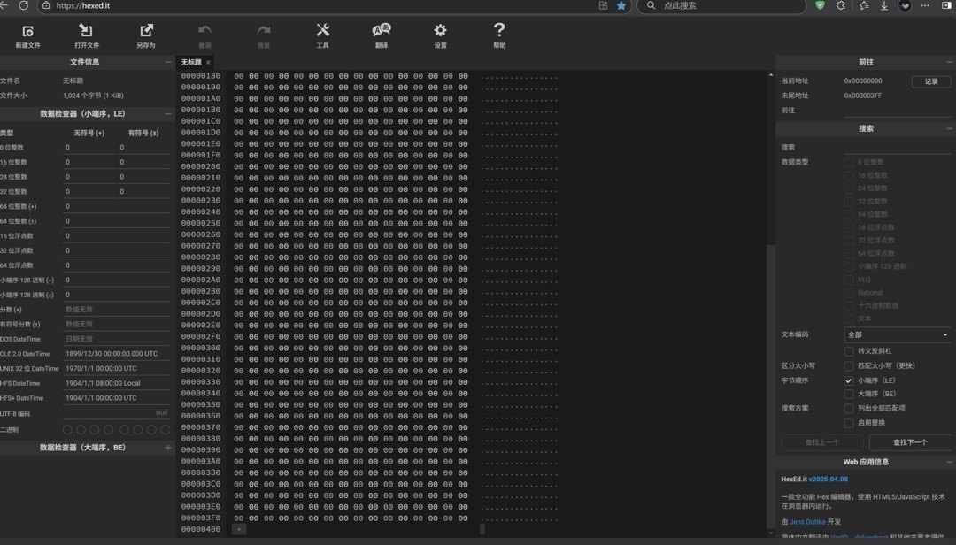Click the search magnifier in 点此搜索 box
Viewport: 956px width, 545px height.
[651, 5]
